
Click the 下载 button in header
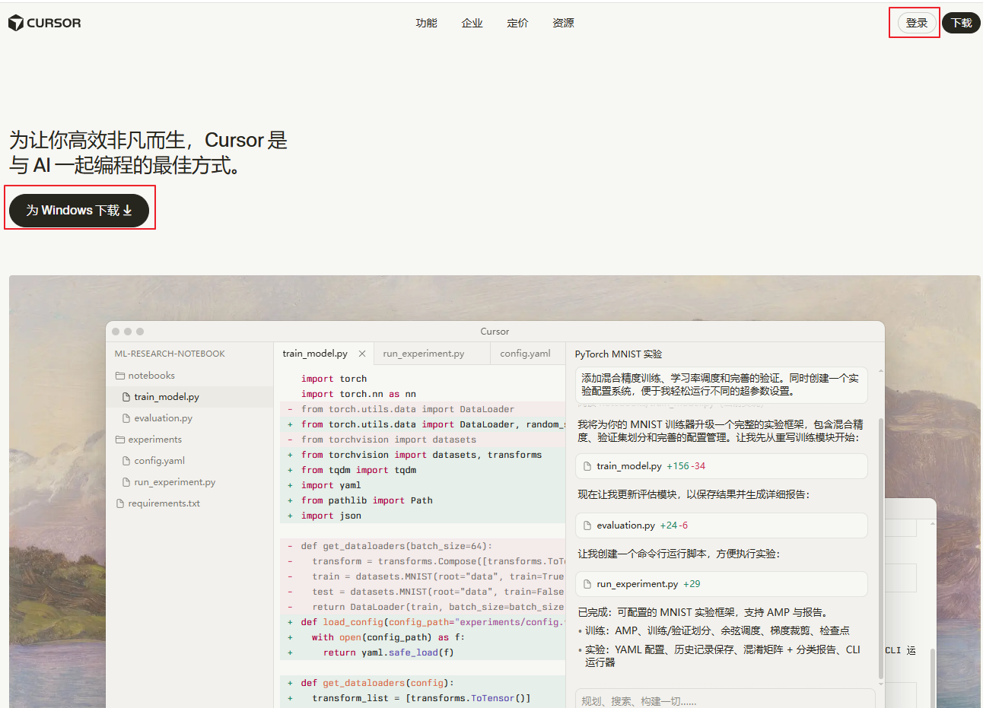click(x=962, y=23)
